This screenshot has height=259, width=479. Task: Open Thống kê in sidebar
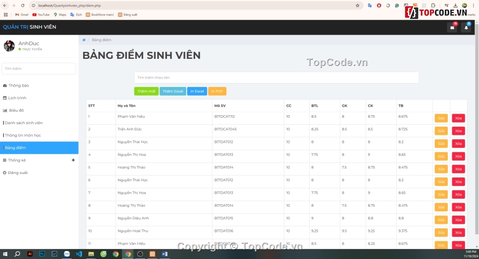pos(39,160)
